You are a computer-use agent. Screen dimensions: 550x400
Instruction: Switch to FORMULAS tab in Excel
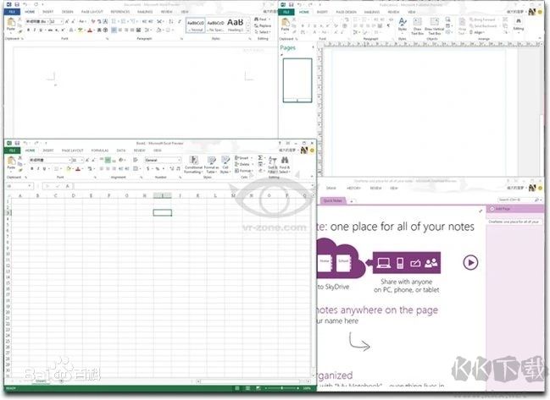100,151
